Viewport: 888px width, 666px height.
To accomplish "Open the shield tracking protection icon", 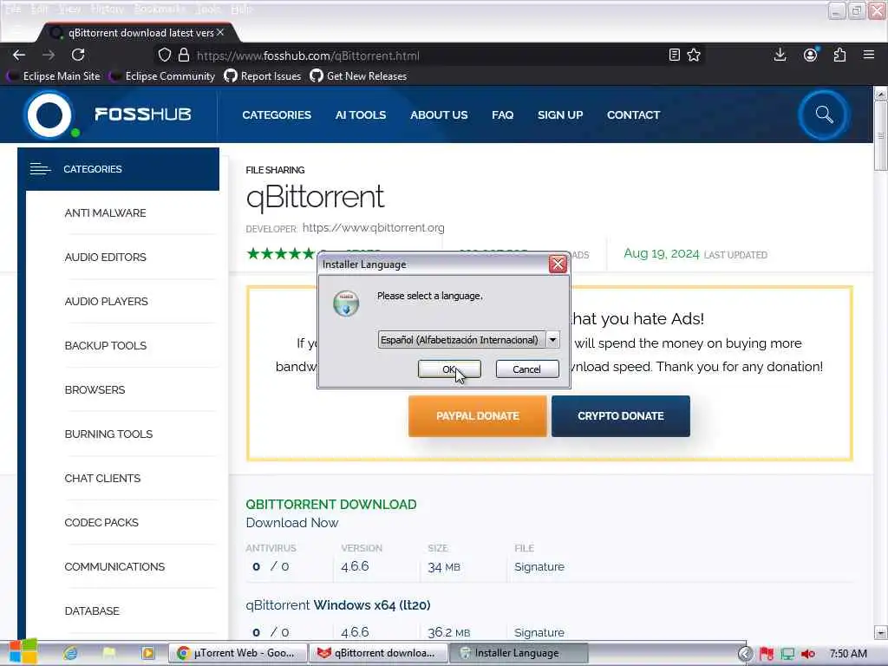I will pos(164,55).
